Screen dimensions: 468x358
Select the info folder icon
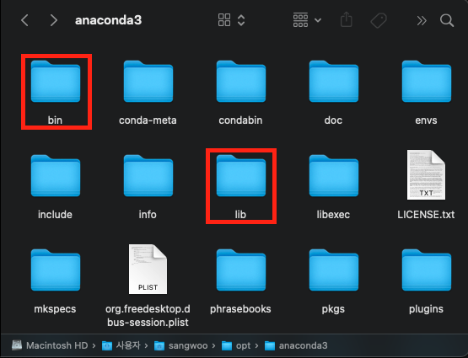tap(148, 175)
